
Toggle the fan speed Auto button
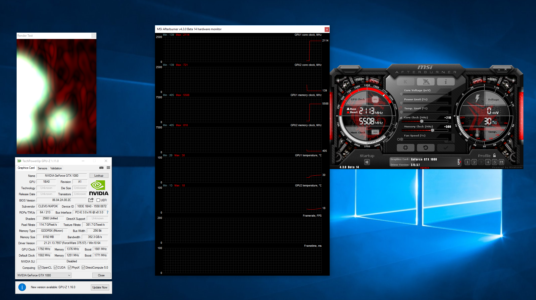(x=450, y=142)
